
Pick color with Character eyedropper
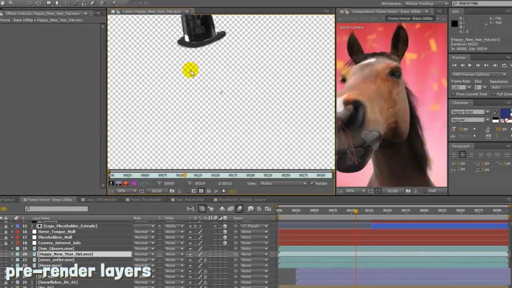[x=495, y=111]
